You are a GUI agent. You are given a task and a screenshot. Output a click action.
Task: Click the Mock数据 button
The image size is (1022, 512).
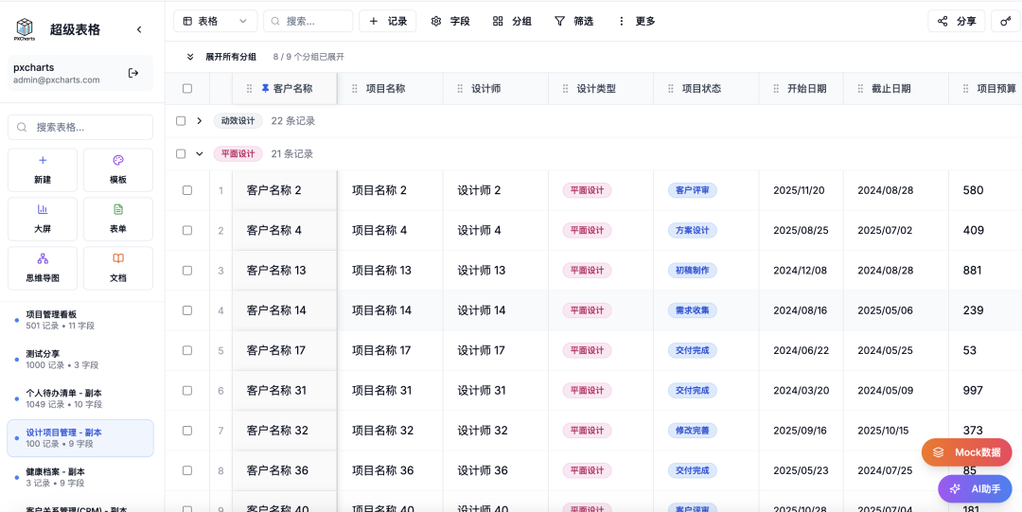pos(966,452)
